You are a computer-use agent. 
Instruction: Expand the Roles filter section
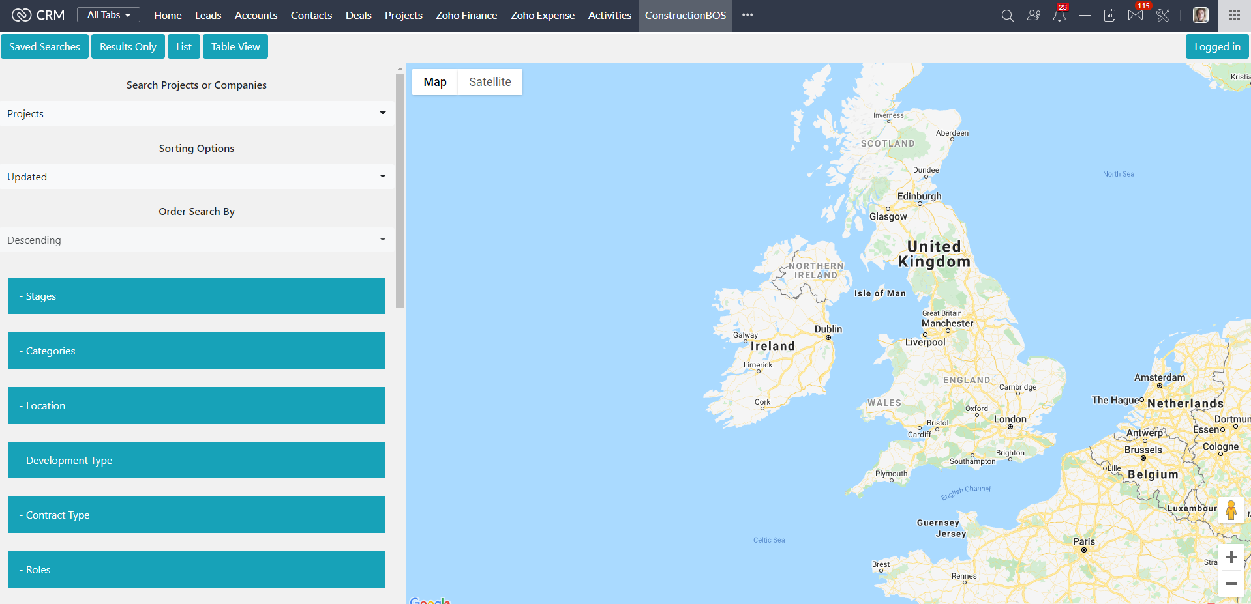pyautogui.click(x=196, y=569)
